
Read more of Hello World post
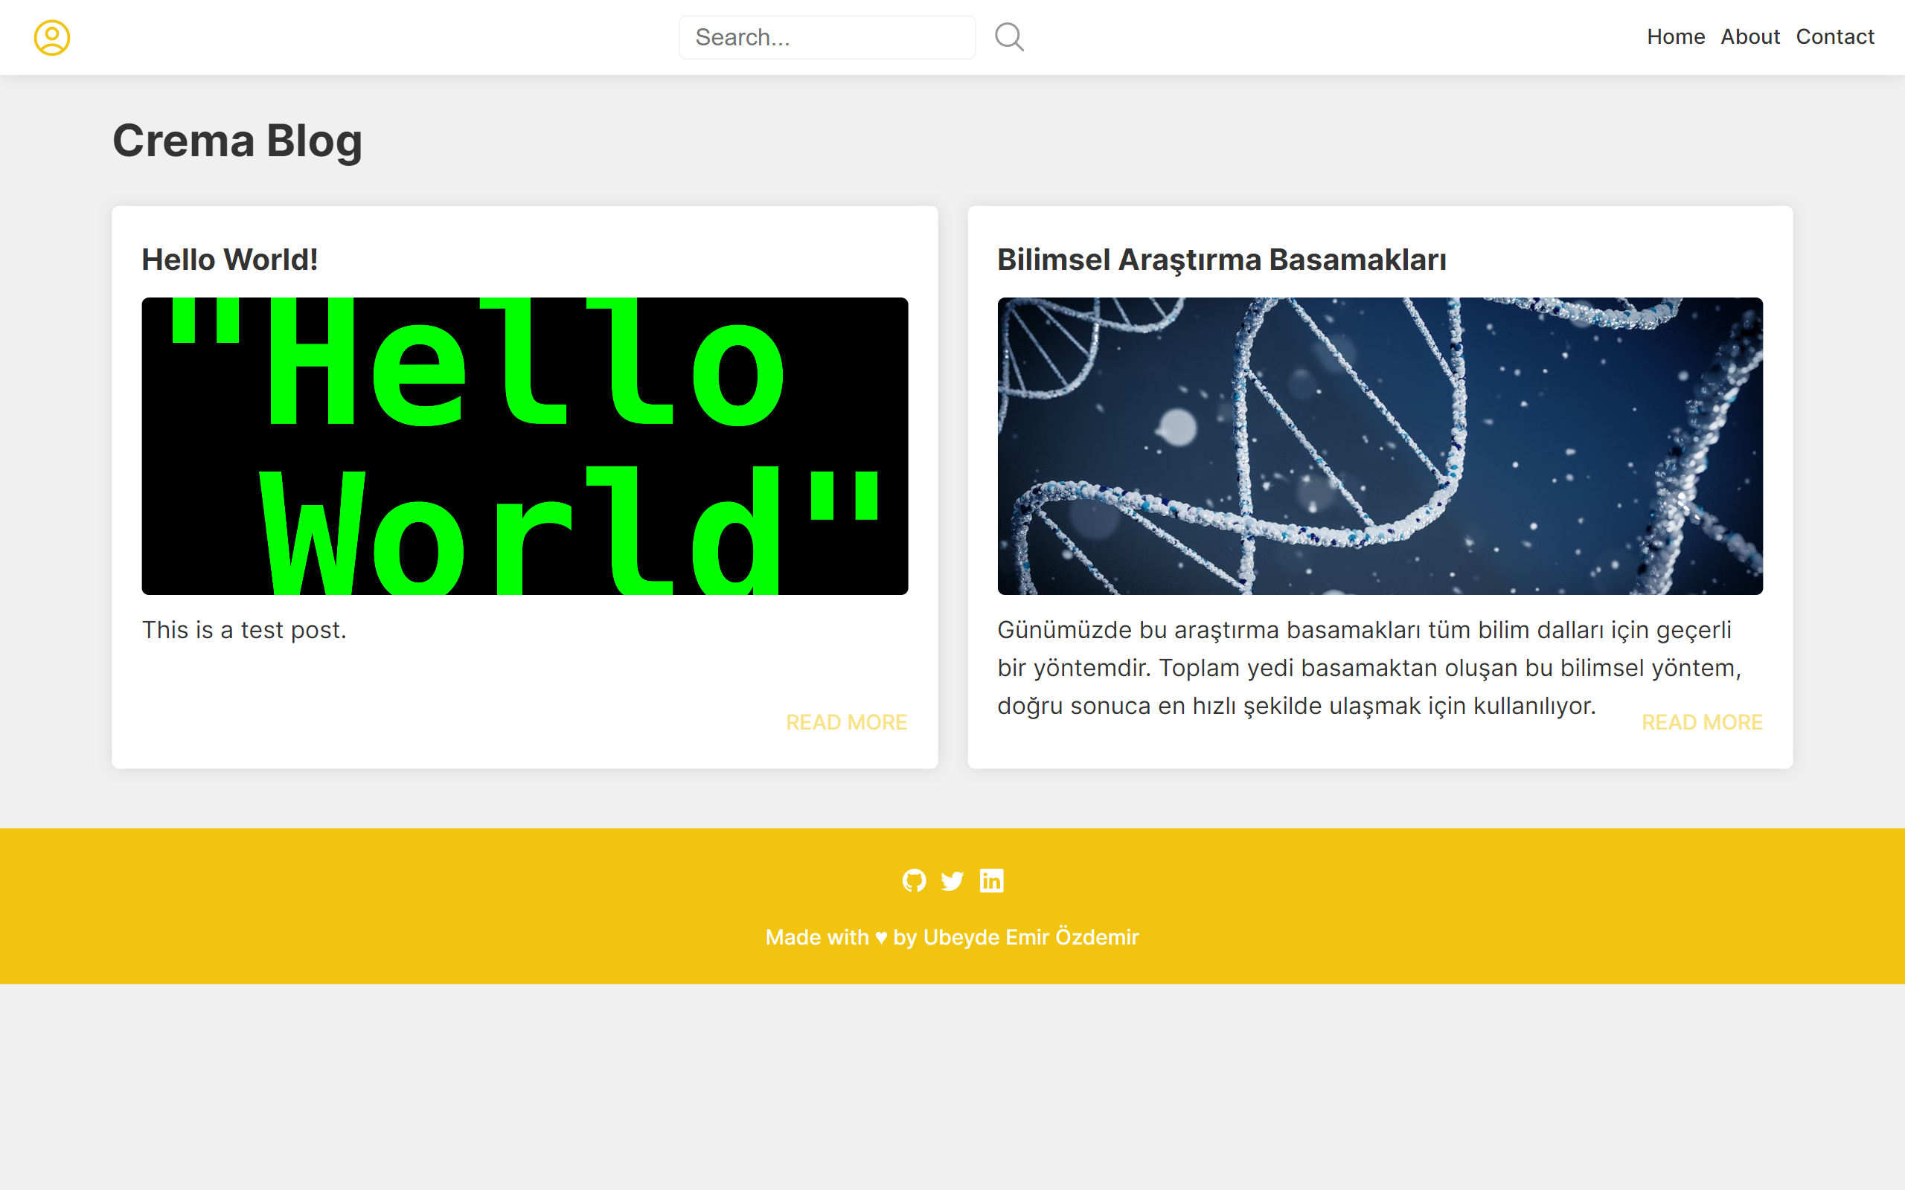tap(846, 721)
